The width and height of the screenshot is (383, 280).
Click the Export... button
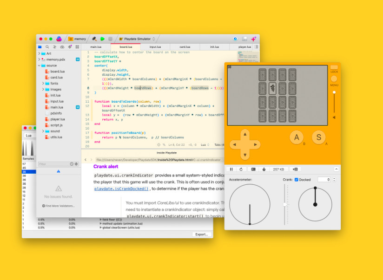click(x=202, y=234)
